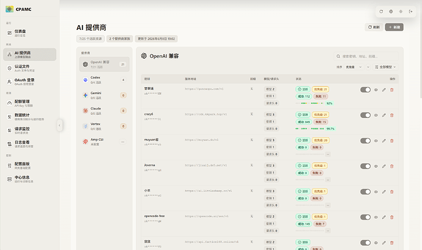Collapse the sidebar with the chevron handle

tap(59, 125)
